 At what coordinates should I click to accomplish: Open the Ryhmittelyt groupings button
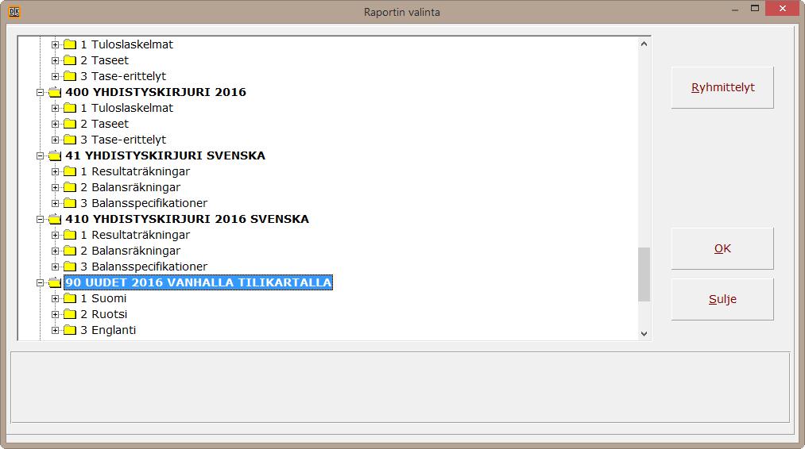pos(722,87)
